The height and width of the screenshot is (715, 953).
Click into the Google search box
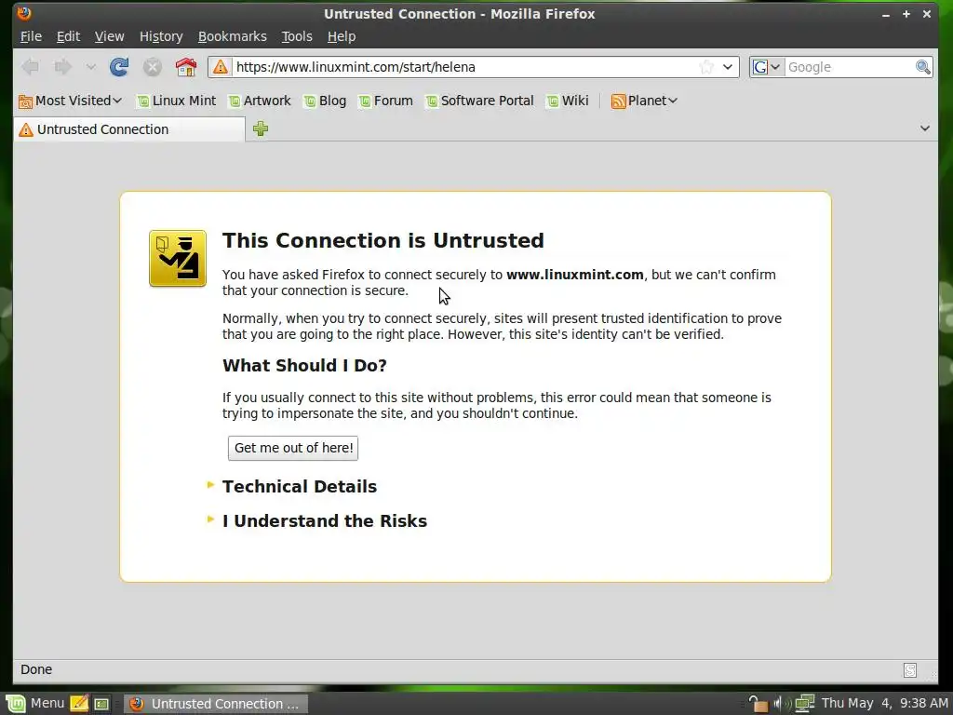coord(850,67)
